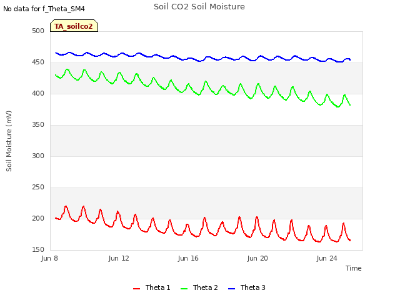Click the Soil Moisture (mV) axis label

(x=9, y=141)
